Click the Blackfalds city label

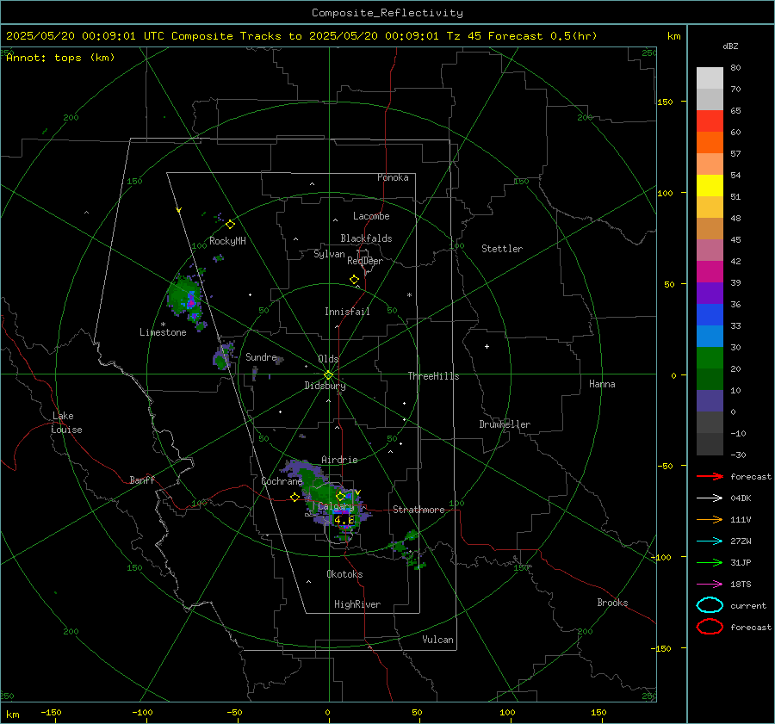(x=366, y=238)
